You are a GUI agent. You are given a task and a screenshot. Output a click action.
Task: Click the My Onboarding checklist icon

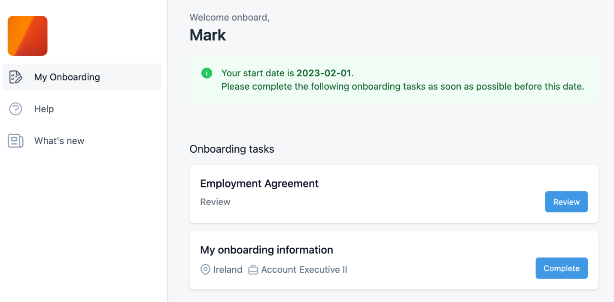pos(15,77)
